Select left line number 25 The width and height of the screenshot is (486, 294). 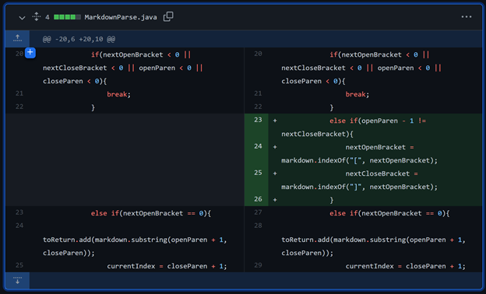[19, 265]
